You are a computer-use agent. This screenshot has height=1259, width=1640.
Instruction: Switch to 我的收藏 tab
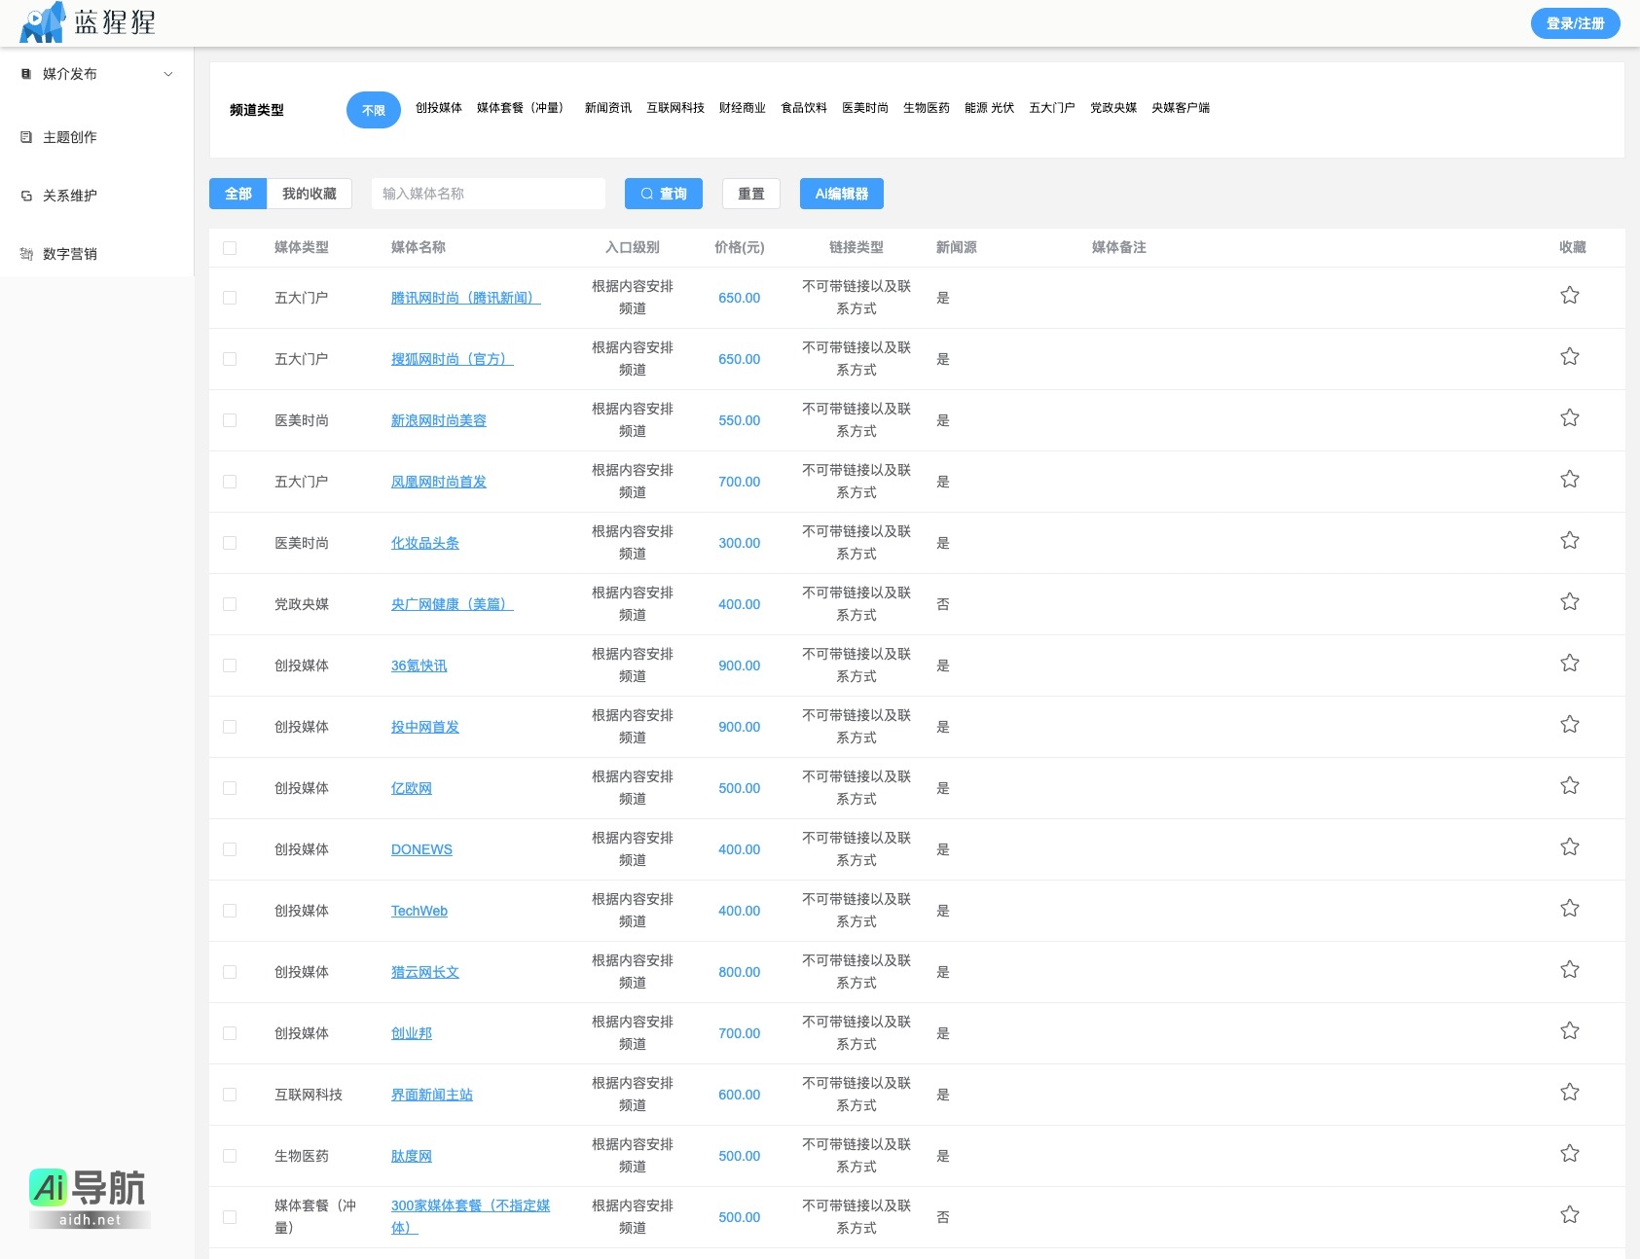coord(310,194)
